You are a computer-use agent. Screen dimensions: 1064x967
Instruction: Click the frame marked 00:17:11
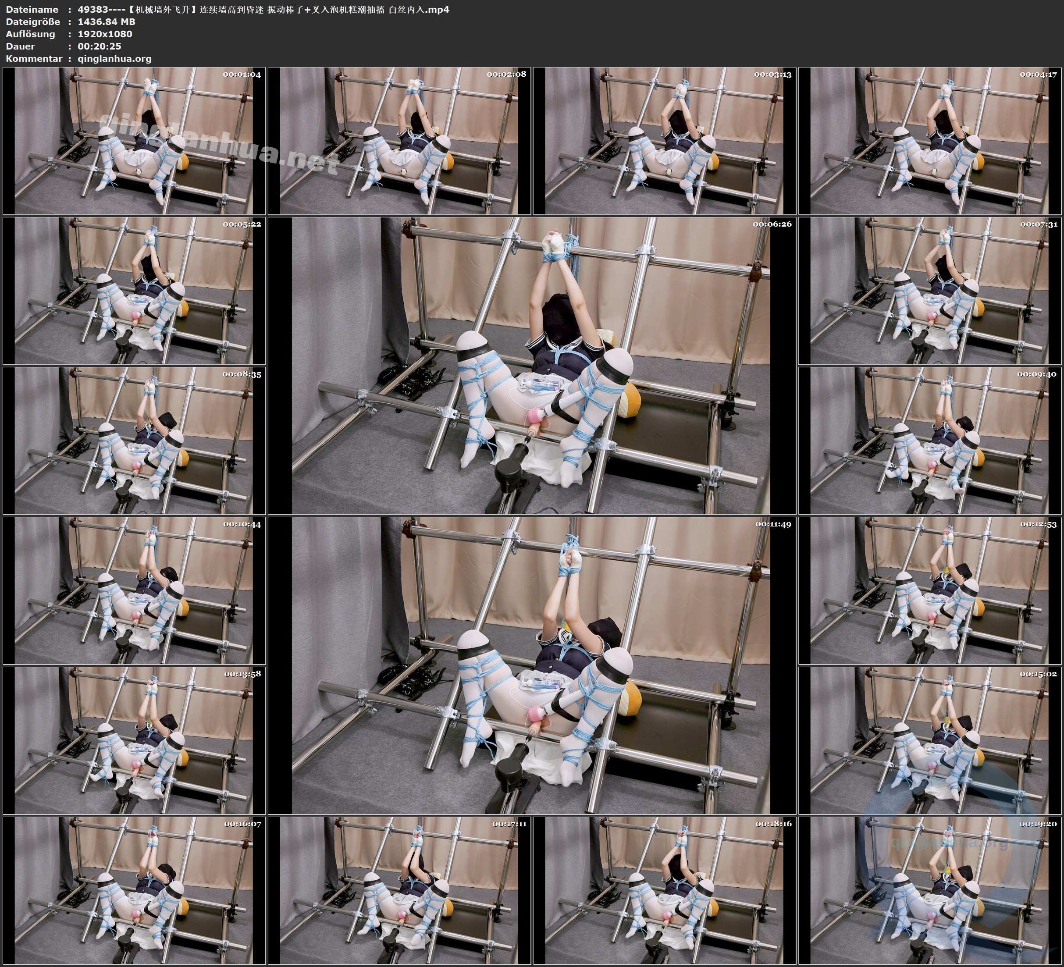[x=399, y=890]
